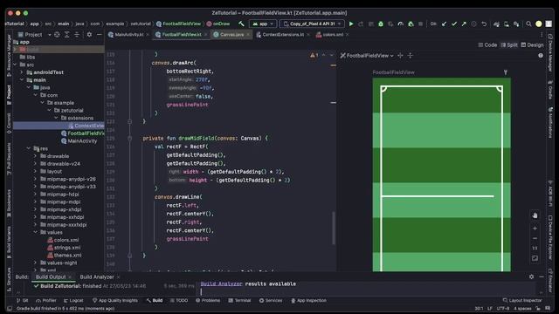The width and height of the screenshot is (559, 314).
Task: Click Collapse All in the Project panel
Action: point(77,35)
